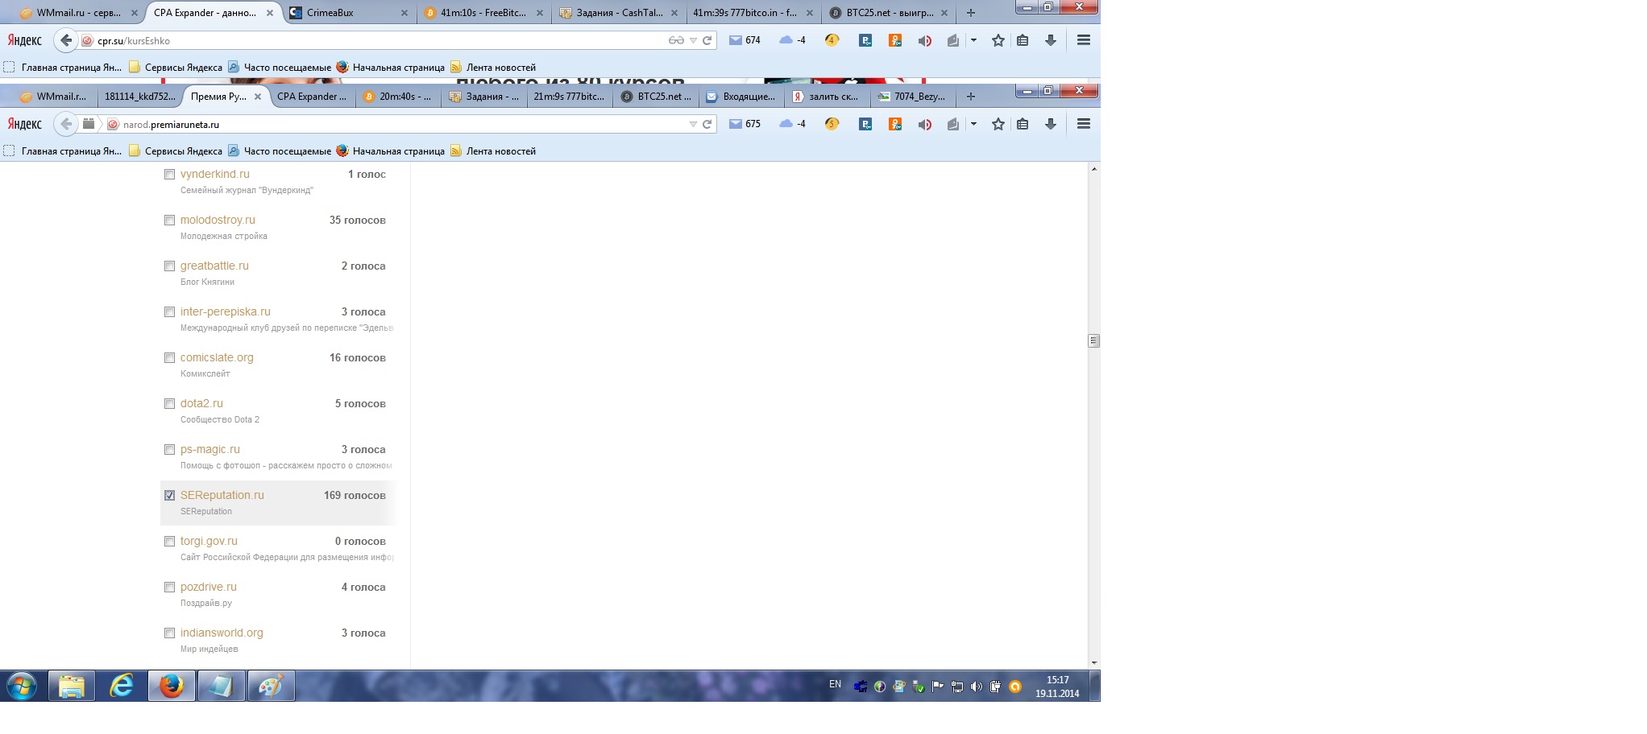The height and width of the screenshot is (734, 1647).
Task: Expand toolbar dropdown arrow beside card icon, premiaruneta window
Action: [973, 124]
